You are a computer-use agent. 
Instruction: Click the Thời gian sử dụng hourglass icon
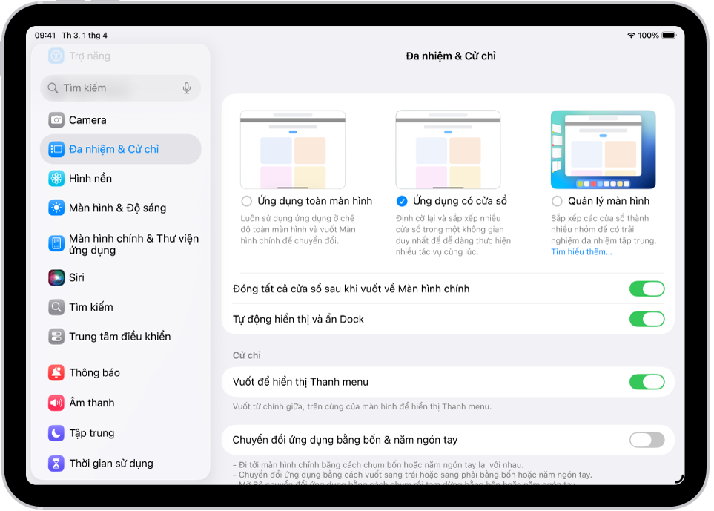[x=56, y=463]
